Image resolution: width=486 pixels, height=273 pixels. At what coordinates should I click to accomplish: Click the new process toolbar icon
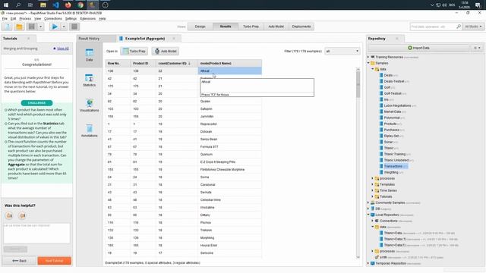tap(7, 27)
